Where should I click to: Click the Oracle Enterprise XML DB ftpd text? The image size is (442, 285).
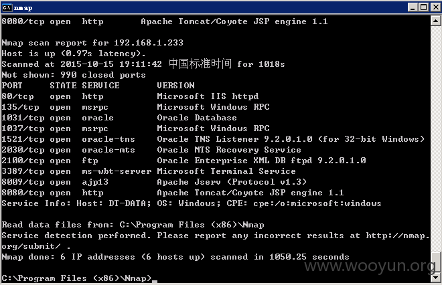click(x=234, y=161)
